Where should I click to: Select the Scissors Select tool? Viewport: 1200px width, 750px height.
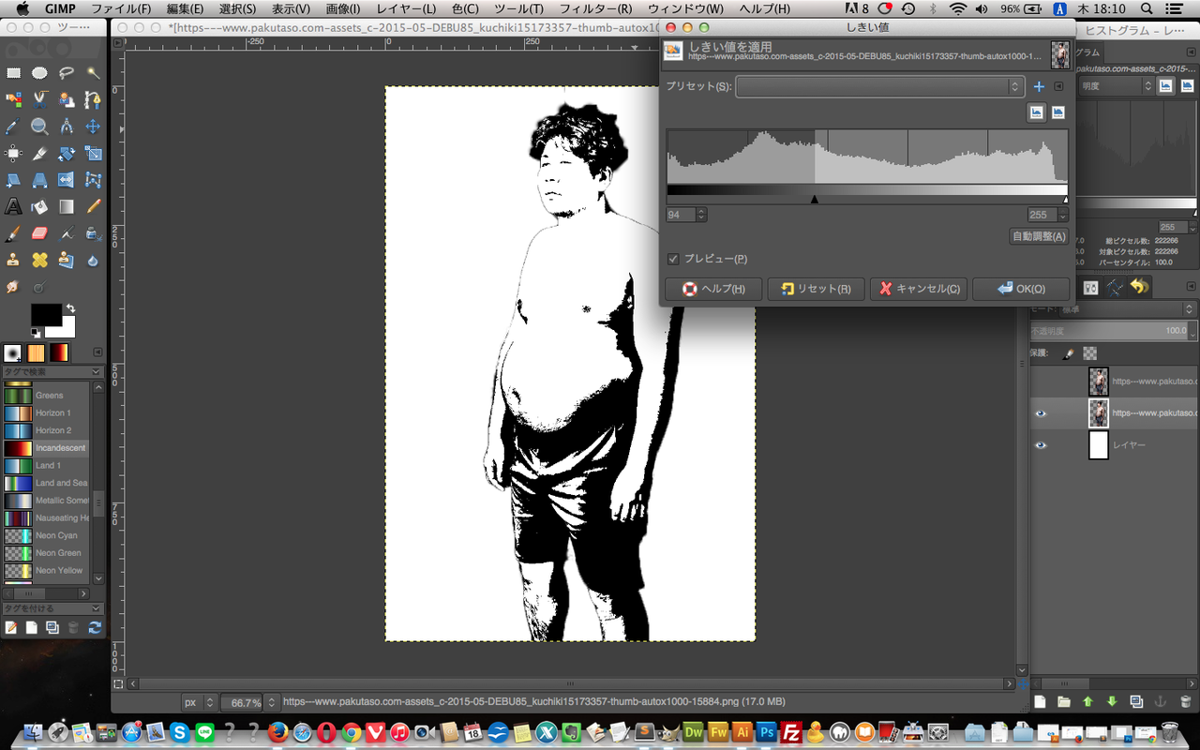39,98
